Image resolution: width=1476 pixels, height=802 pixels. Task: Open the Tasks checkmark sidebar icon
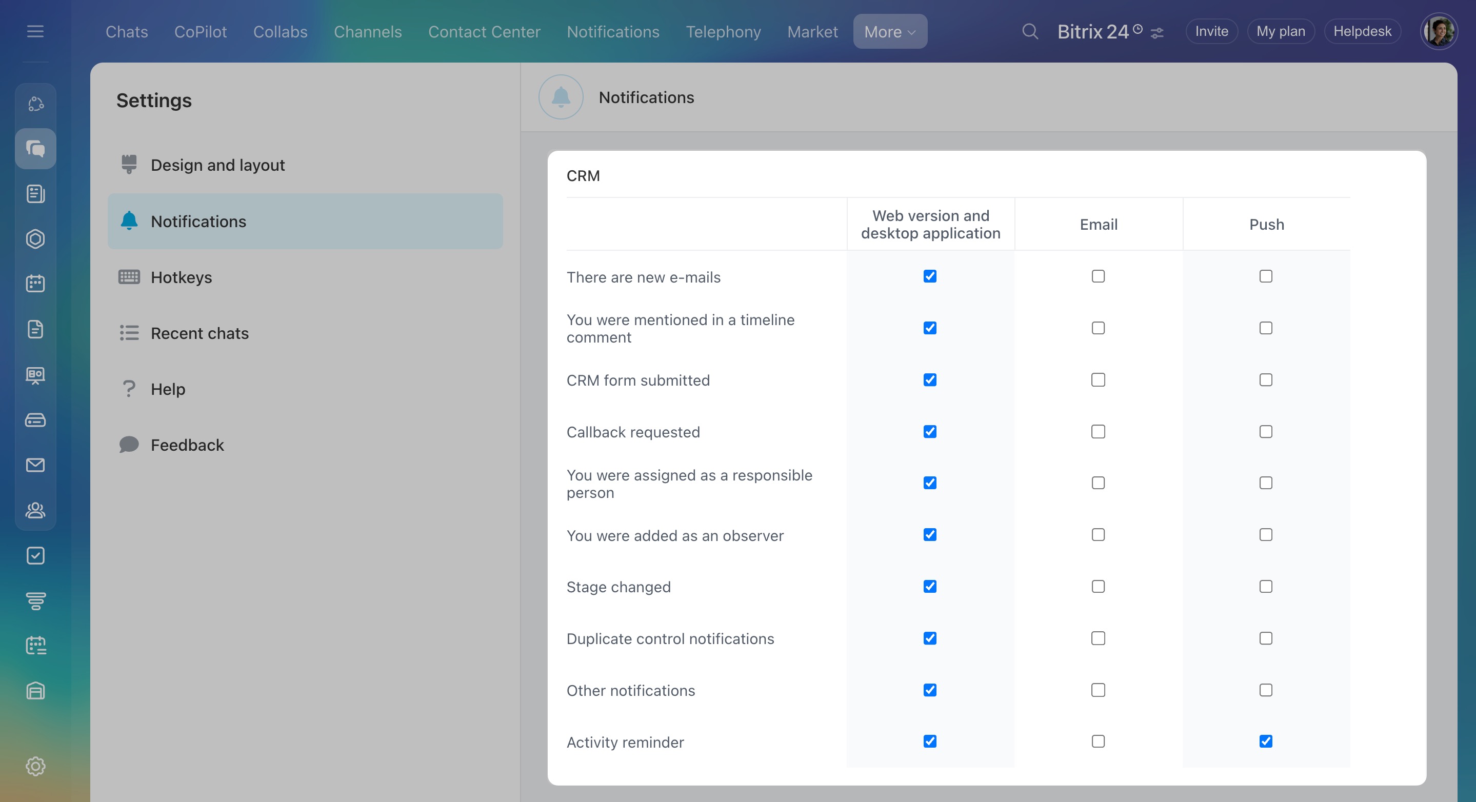pos(35,556)
